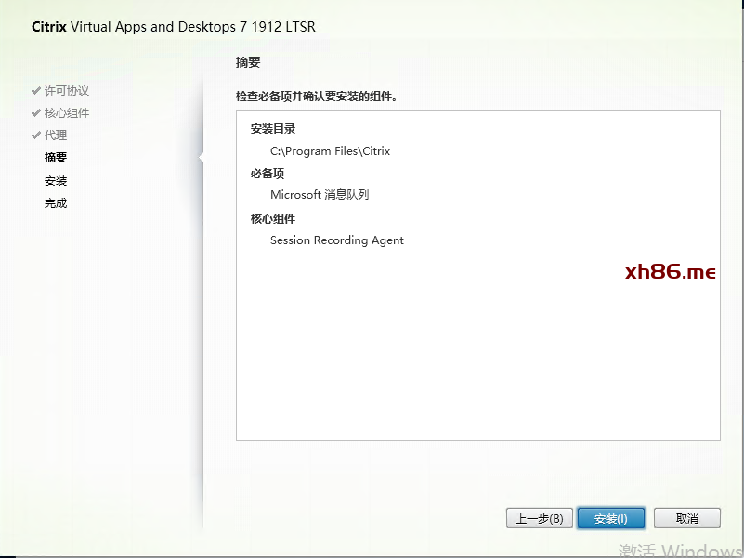Click the Microsoft 消息队列 prerequisite entry

pos(320,195)
